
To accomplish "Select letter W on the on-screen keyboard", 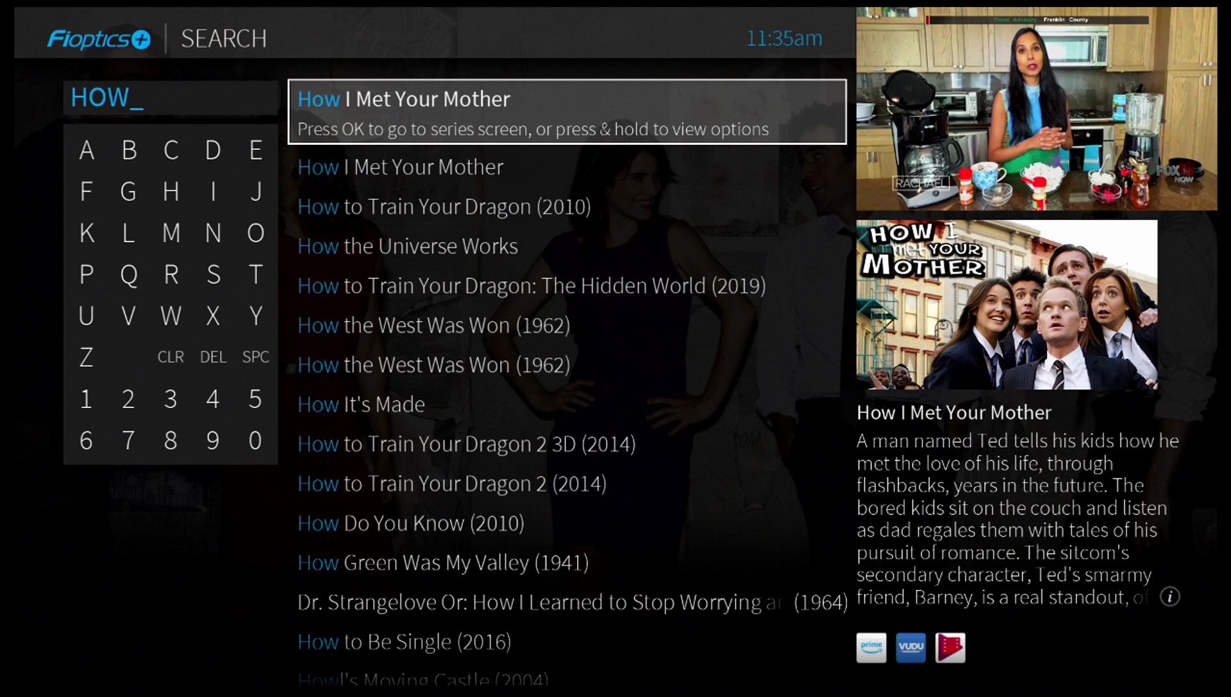I will 171,316.
